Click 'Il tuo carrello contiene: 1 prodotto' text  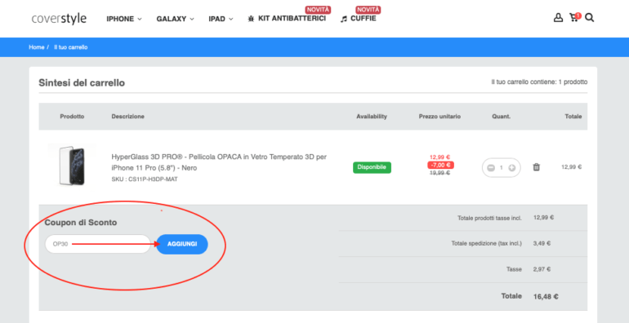pos(539,82)
